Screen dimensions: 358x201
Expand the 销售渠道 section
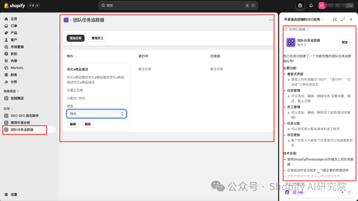pyautogui.click(x=11, y=91)
